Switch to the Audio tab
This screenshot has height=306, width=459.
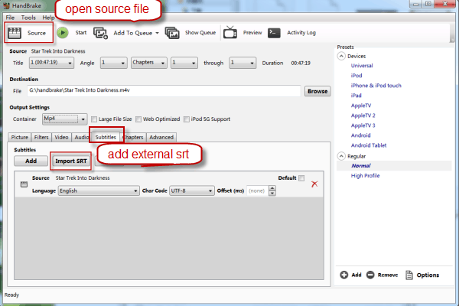81,137
